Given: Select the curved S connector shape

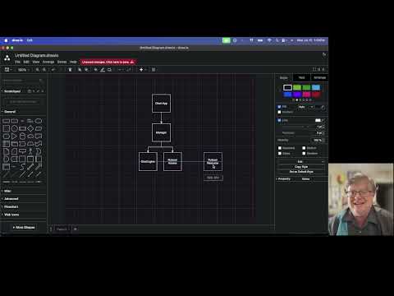Looking at the screenshot, I should click(x=22, y=166).
